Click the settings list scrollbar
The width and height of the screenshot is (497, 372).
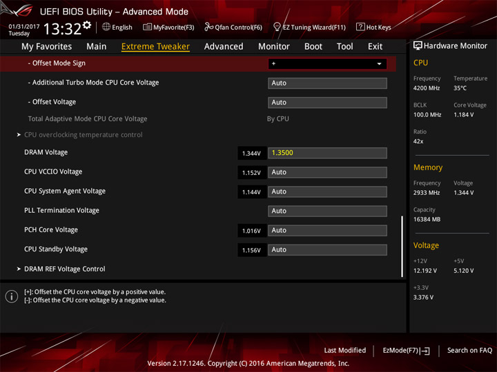402,247
